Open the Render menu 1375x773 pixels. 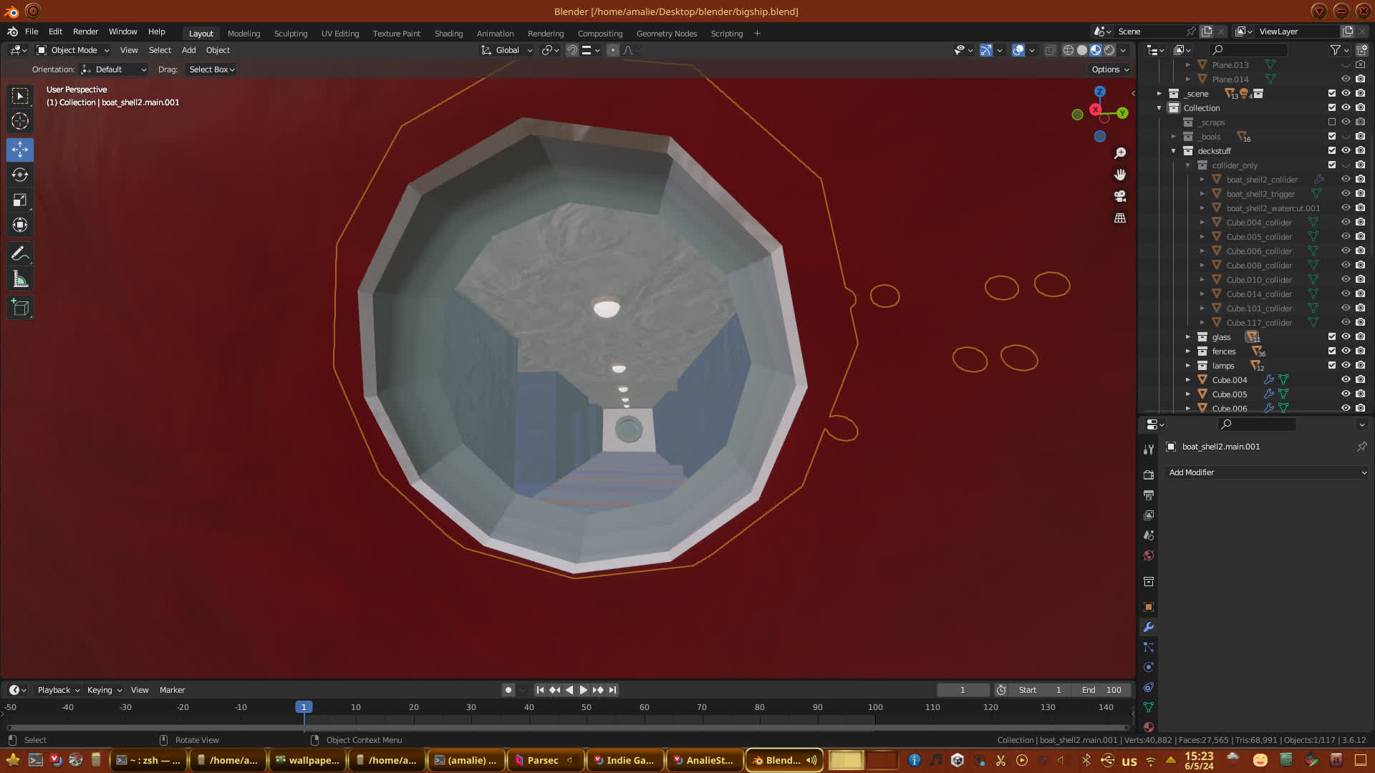coord(85,31)
